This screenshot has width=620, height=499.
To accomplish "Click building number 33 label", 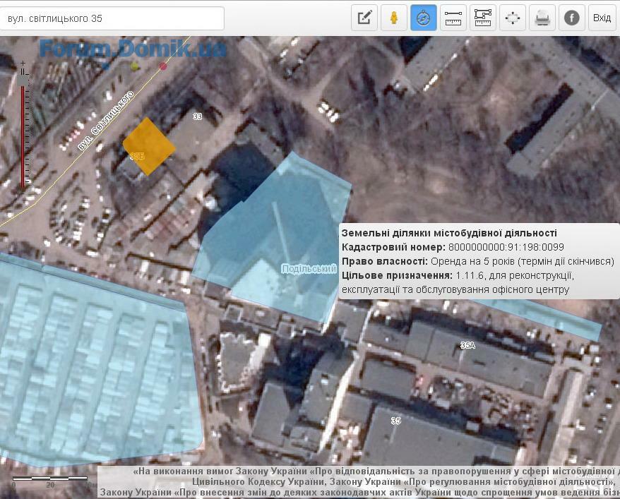I will coord(198,116).
